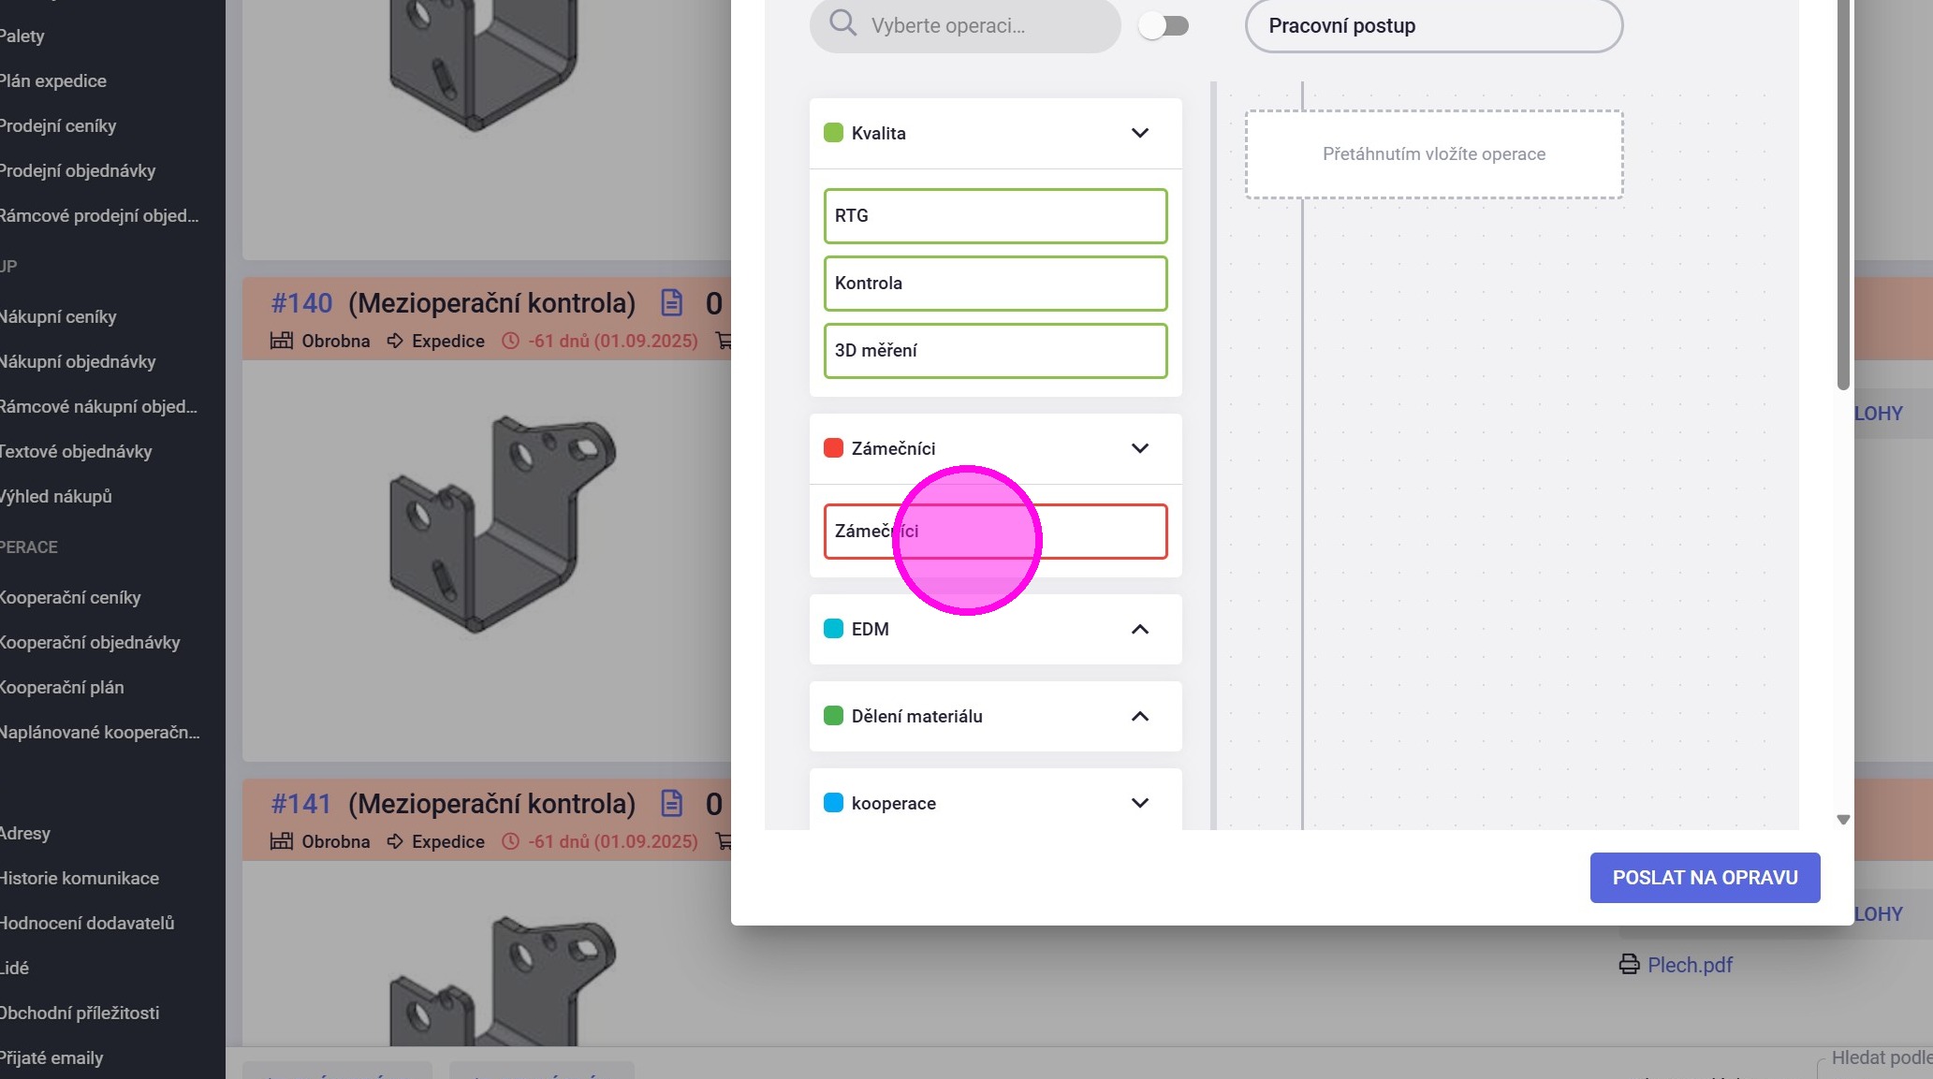The image size is (1933, 1079).
Task: Collapse the Zámečníci group chevron
Action: [1139, 448]
